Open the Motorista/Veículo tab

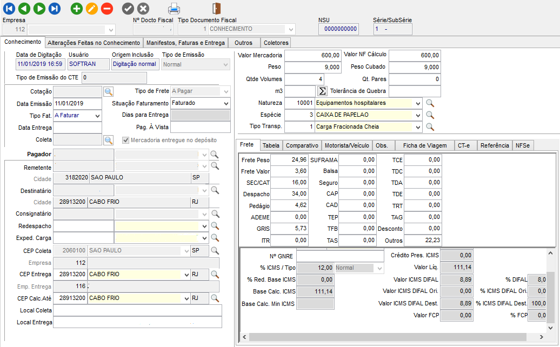click(x=346, y=145)
